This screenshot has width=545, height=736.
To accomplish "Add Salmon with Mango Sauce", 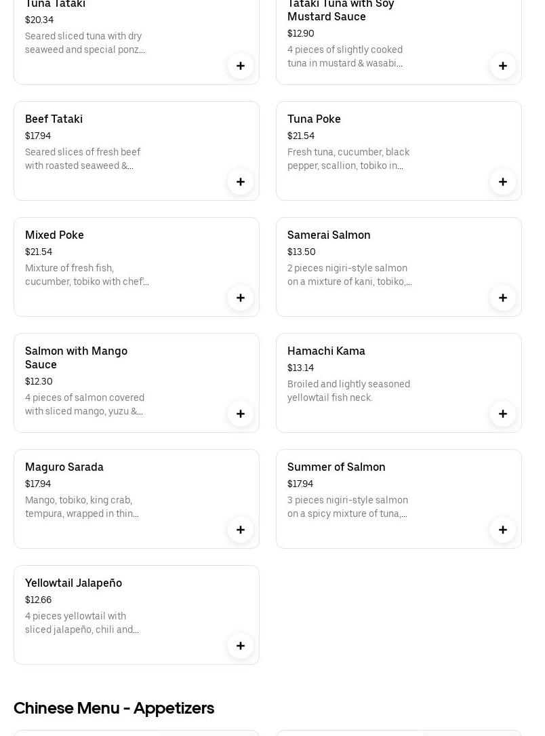I will click(x=241, y=414).
